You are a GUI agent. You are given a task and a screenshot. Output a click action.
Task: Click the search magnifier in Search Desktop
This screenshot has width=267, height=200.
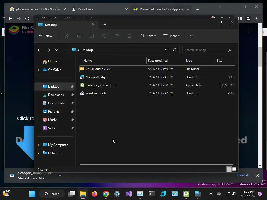click(x=230, y=50)
